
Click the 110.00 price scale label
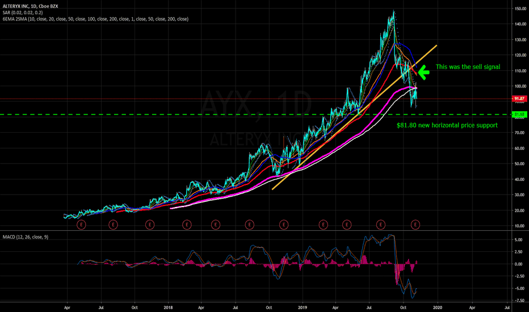click(x=520, y=71)
